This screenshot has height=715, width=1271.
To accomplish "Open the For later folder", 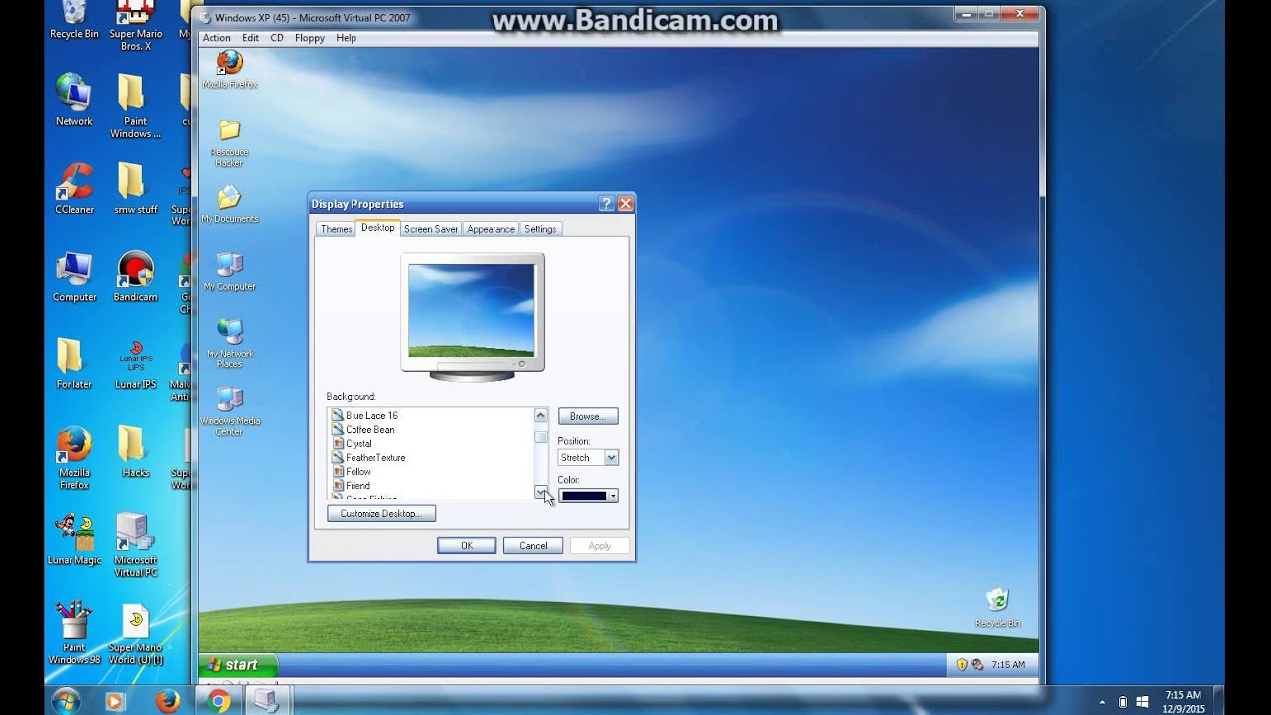I will 74,363.
